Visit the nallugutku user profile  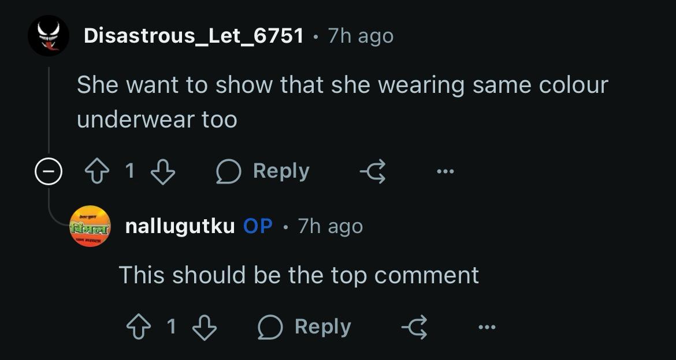[x=180, y=227]
